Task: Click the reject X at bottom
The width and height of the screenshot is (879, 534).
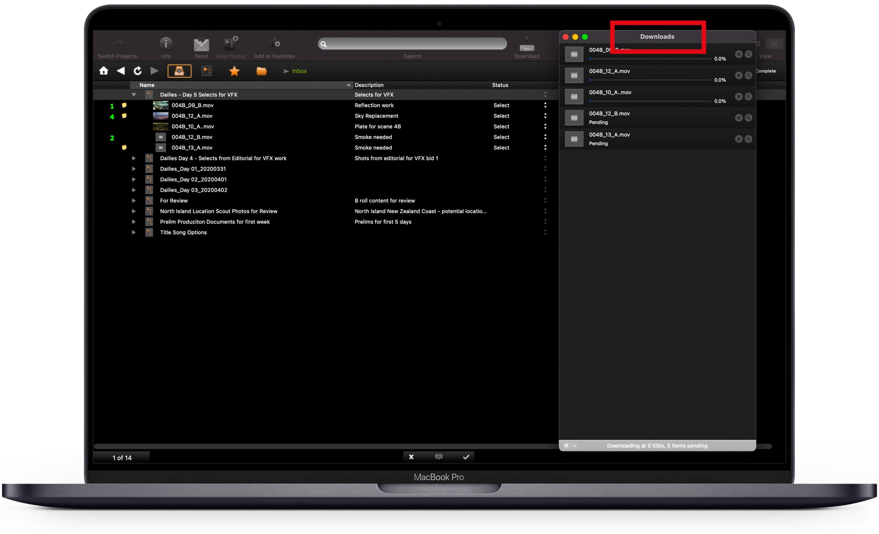Action: point(411,457)
